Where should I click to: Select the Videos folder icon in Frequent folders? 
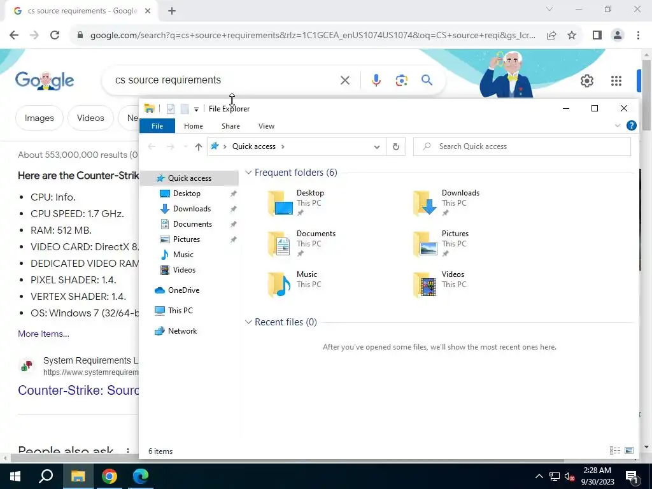(x=425, y=284)
